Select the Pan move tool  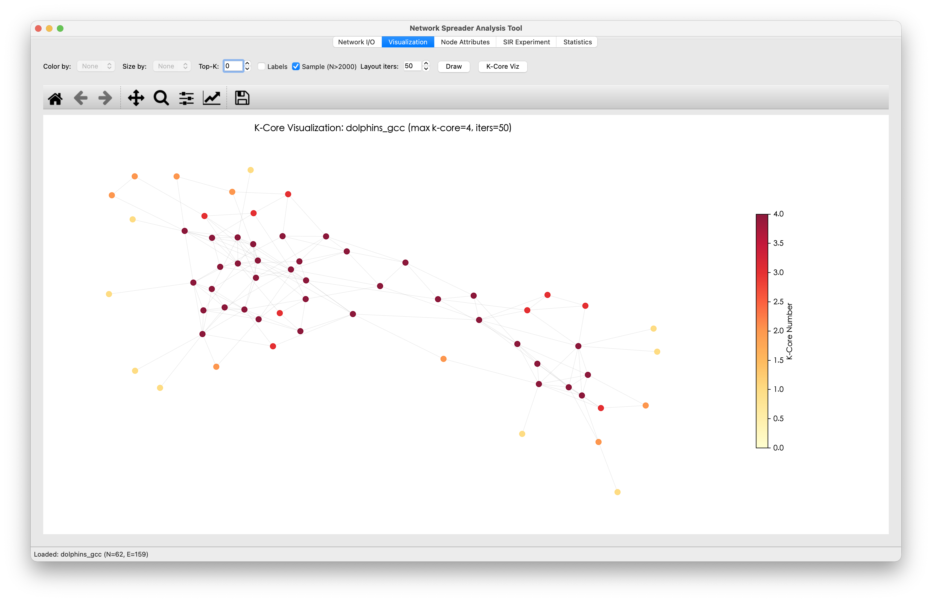[136, 98]
